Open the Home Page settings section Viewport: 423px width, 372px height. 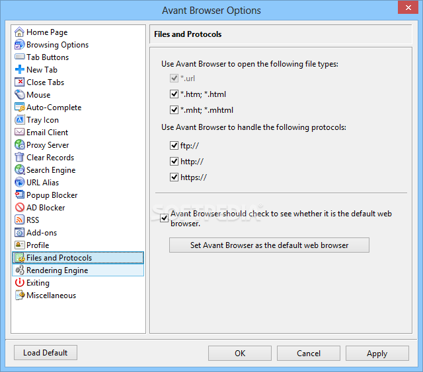[x=47, y=32]
